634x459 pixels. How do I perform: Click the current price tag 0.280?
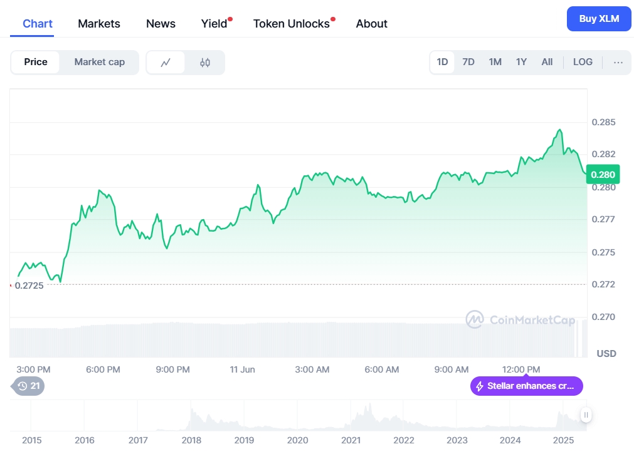pyautogui.click(x=603, y=175)
